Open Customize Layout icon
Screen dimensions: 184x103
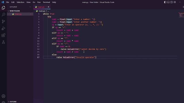175,2
